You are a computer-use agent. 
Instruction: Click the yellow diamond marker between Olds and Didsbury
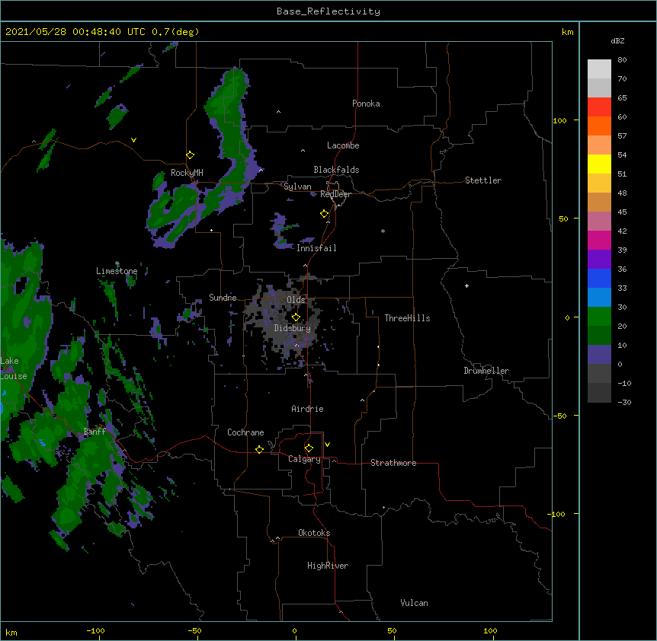click(x=296, y=317)
